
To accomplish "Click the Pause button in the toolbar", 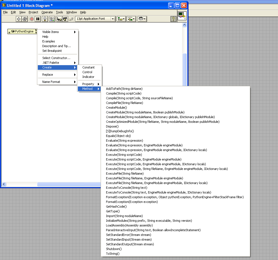I will tap(38, 19).
